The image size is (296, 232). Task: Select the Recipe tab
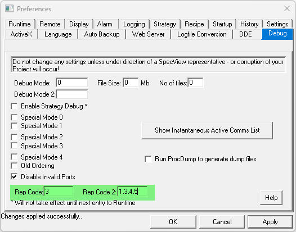click(194, 24)
